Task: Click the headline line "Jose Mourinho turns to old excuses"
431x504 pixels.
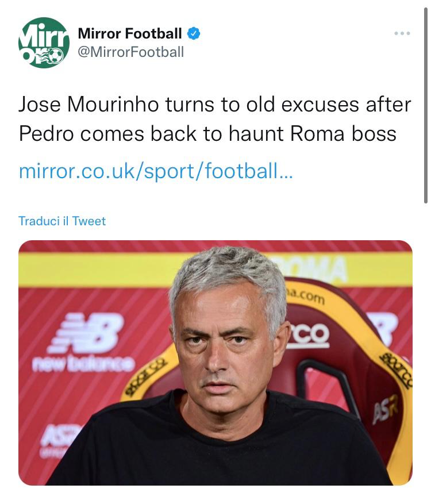Action: coord(214,105)
